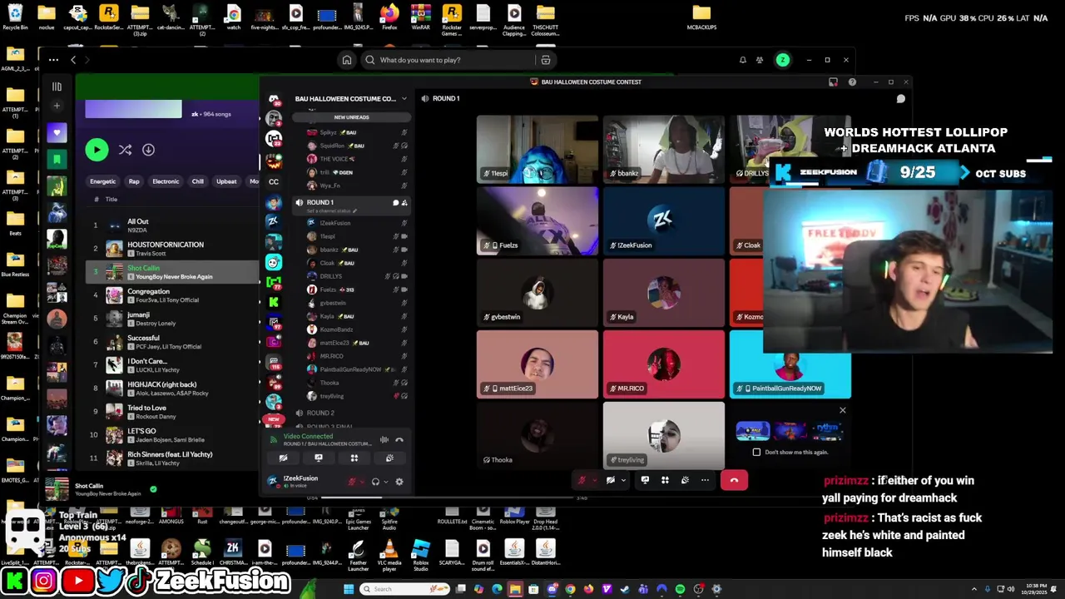This screenshot has height=599, width=1065.
Task: Focus the MR.RICO video tile
Action: [664, 364]
